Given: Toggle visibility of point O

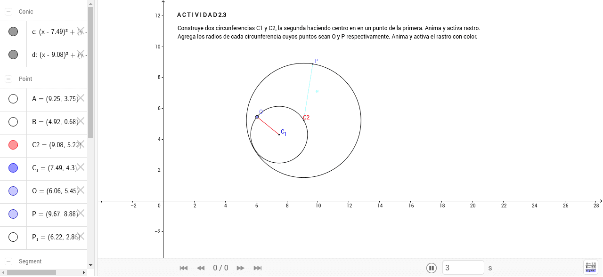Looking at the screenshot, I should pos(13,191).
